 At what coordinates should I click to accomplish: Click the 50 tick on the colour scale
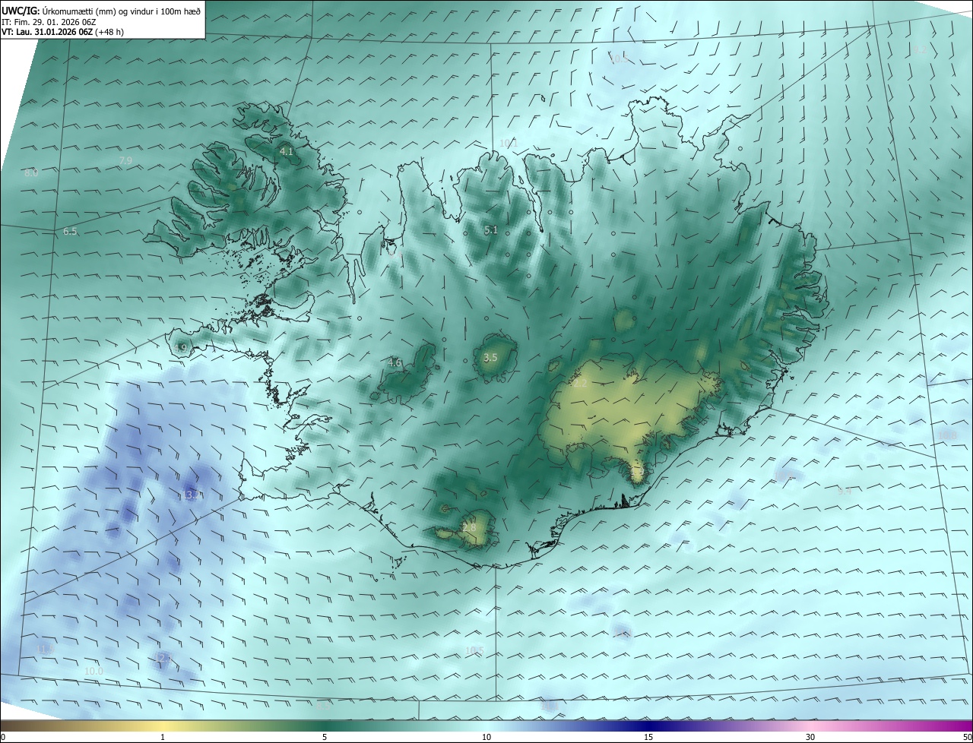point(967,737)
